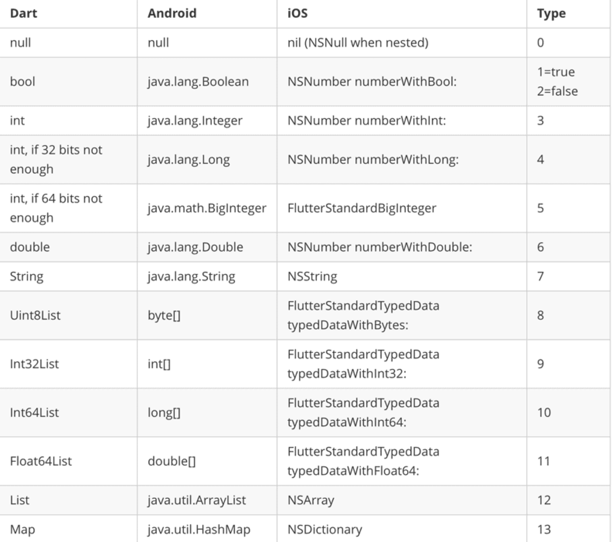Select the NSString cell

(312, 276)
